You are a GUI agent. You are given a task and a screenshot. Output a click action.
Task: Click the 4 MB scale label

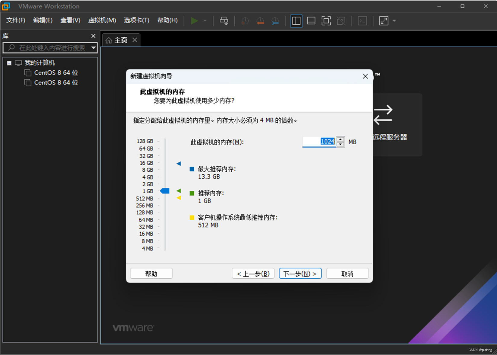point(148,249)
